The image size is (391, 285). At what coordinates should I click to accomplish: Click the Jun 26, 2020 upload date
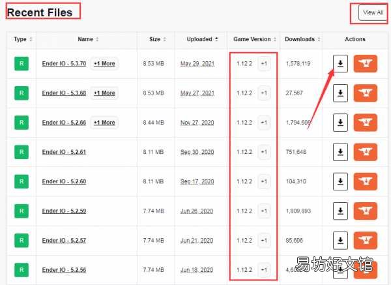click(197, 211)
